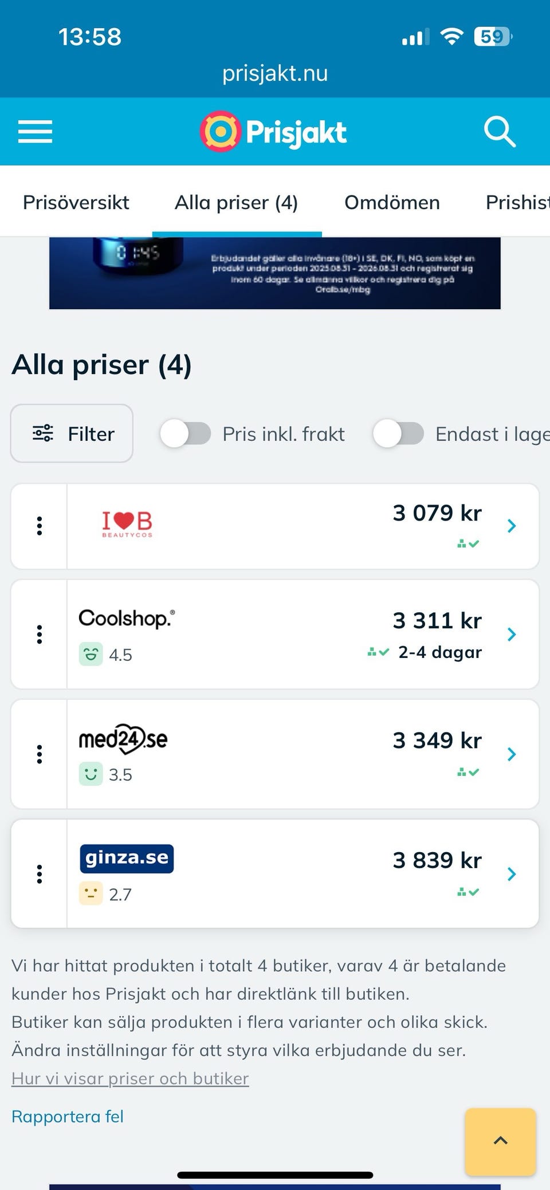Toggle Endast i lager switch

click(x=398, y=434)
